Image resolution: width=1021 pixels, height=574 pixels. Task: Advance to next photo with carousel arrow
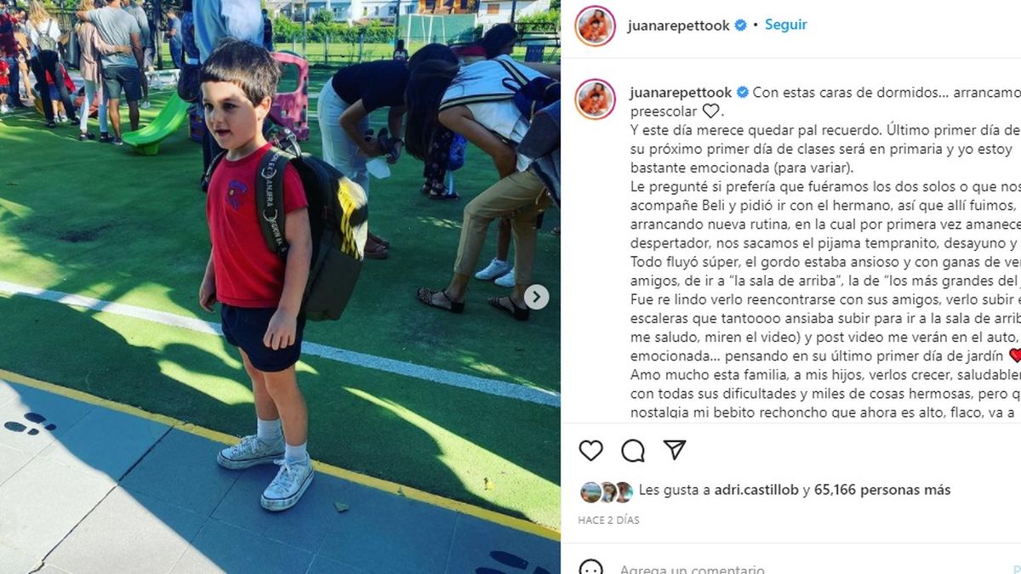tap(536, 297)
